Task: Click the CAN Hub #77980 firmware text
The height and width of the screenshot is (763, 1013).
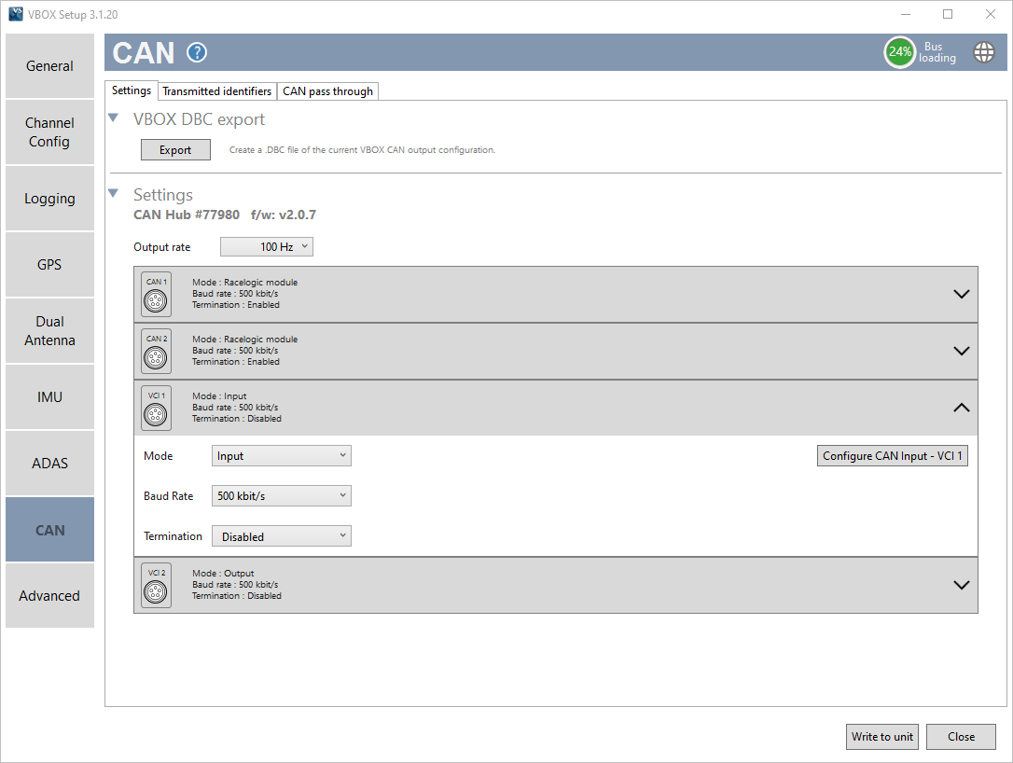Action: pos(224,215)
